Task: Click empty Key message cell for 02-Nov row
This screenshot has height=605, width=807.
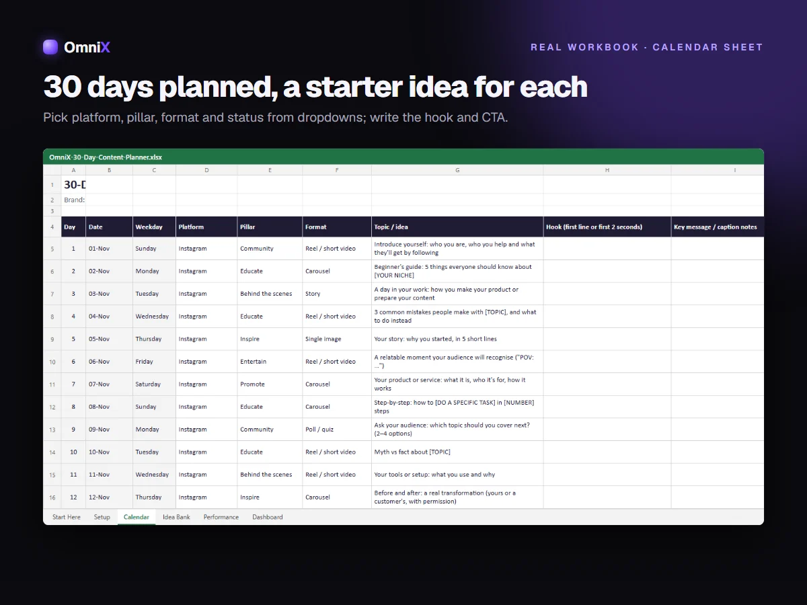Action: [718, 272]
